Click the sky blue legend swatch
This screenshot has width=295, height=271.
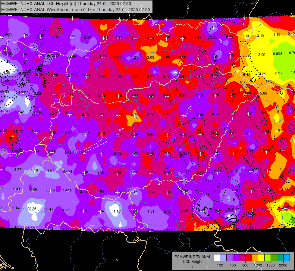[286, 258]
